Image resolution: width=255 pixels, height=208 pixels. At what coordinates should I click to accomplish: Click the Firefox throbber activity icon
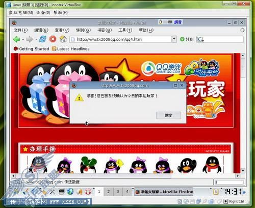pos(242,30)
